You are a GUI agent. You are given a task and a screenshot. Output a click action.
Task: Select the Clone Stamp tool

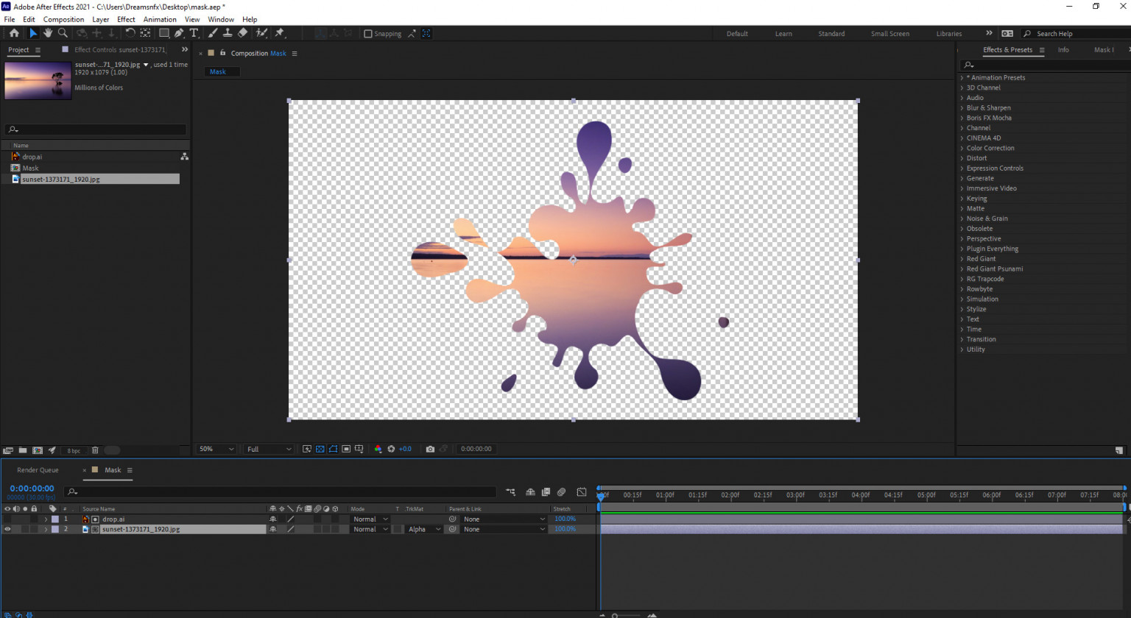coord(228,33)
